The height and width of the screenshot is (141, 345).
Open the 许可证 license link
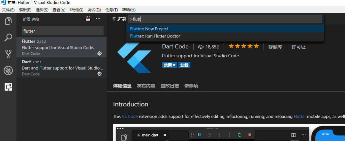298,47
